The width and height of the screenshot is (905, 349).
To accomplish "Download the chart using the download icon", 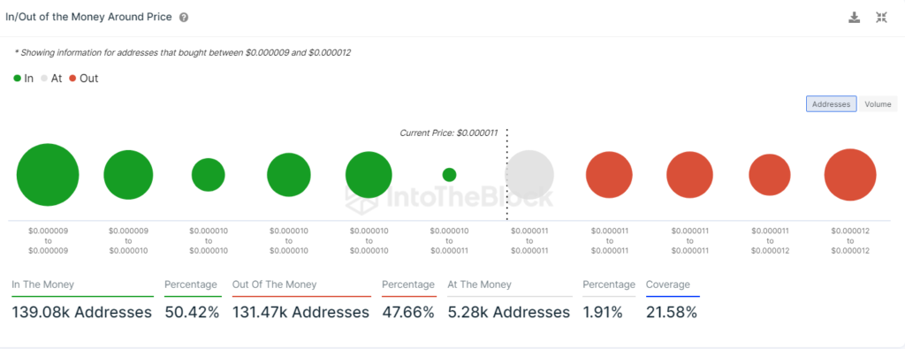I will tap(855, 18).
